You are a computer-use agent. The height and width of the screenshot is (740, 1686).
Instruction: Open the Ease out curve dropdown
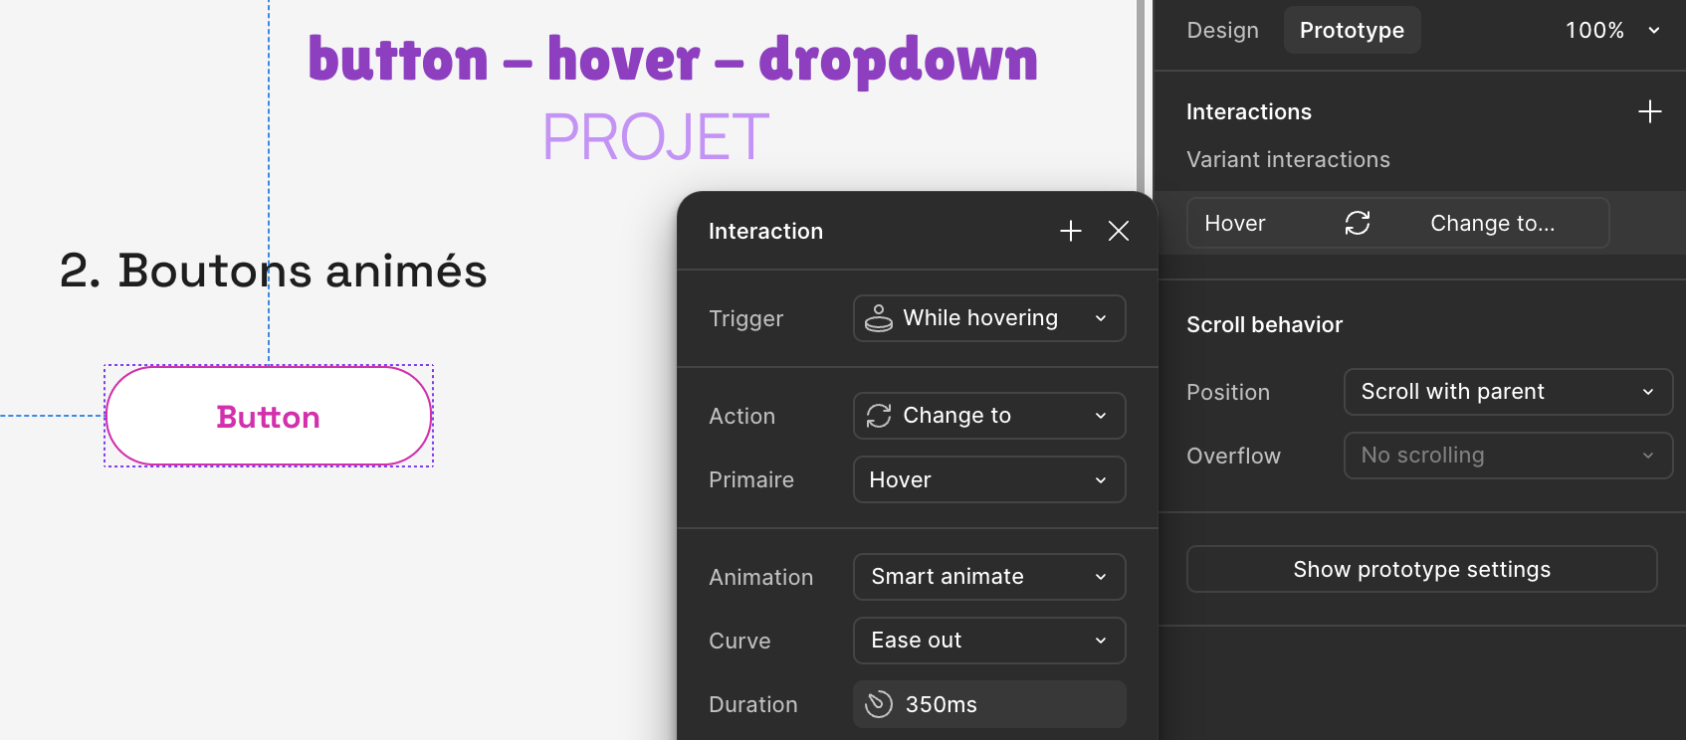click(989, 641)
